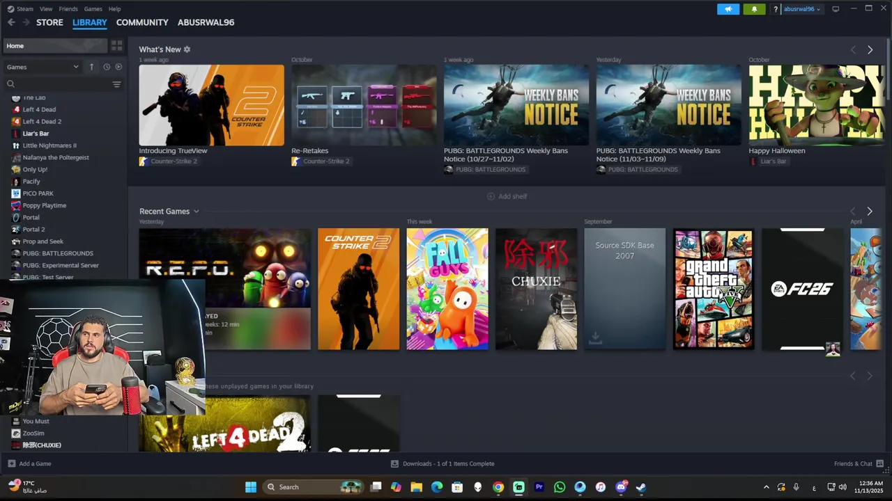
Task: Show recent games via clock icon
Action: tap(107, 67)
